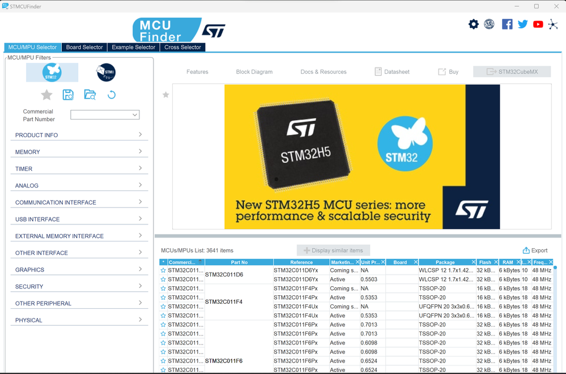Reset all filters with the refresh icon
Viewport: 566px width, 374px height.
[x=112, y=95]
